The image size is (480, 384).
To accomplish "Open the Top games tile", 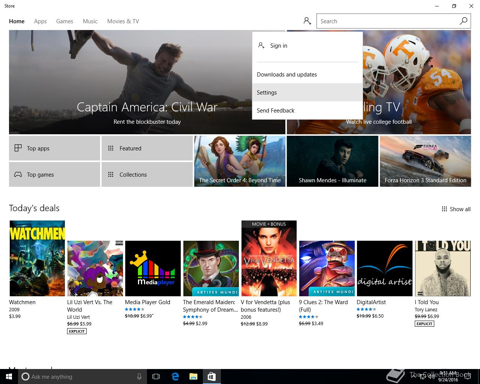I will click(x=54, y=174).
